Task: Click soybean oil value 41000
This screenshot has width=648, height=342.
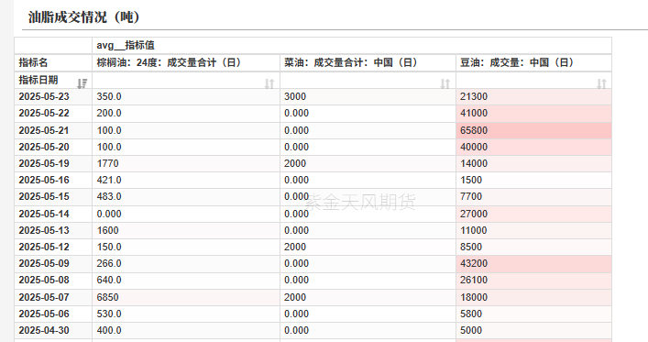Action: point(474,114)
